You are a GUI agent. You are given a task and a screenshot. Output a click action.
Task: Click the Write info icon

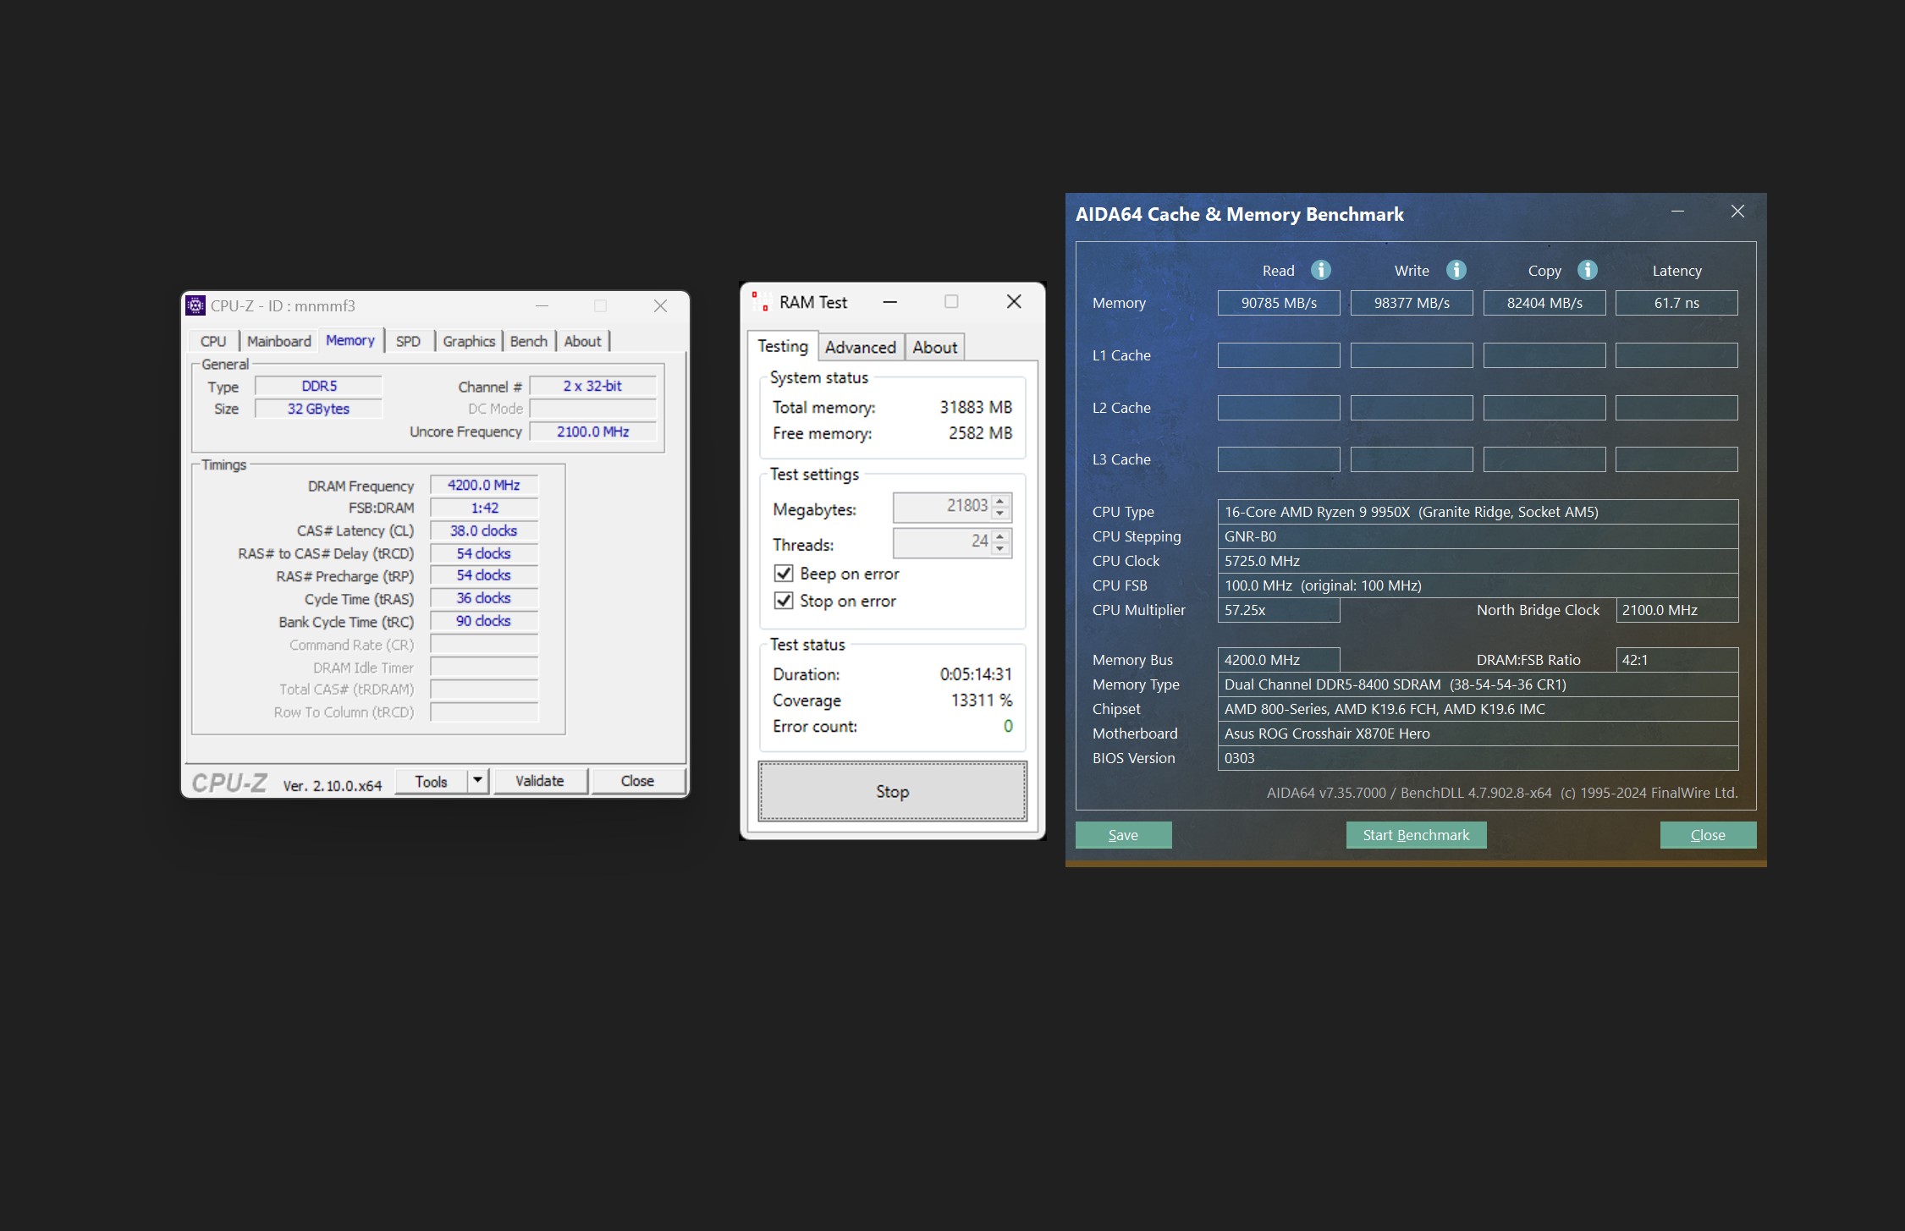(x=1456, y=270)
